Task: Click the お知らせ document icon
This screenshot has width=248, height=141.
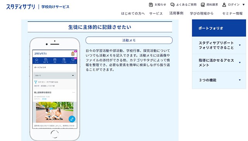Action: [x=151, y=5]
